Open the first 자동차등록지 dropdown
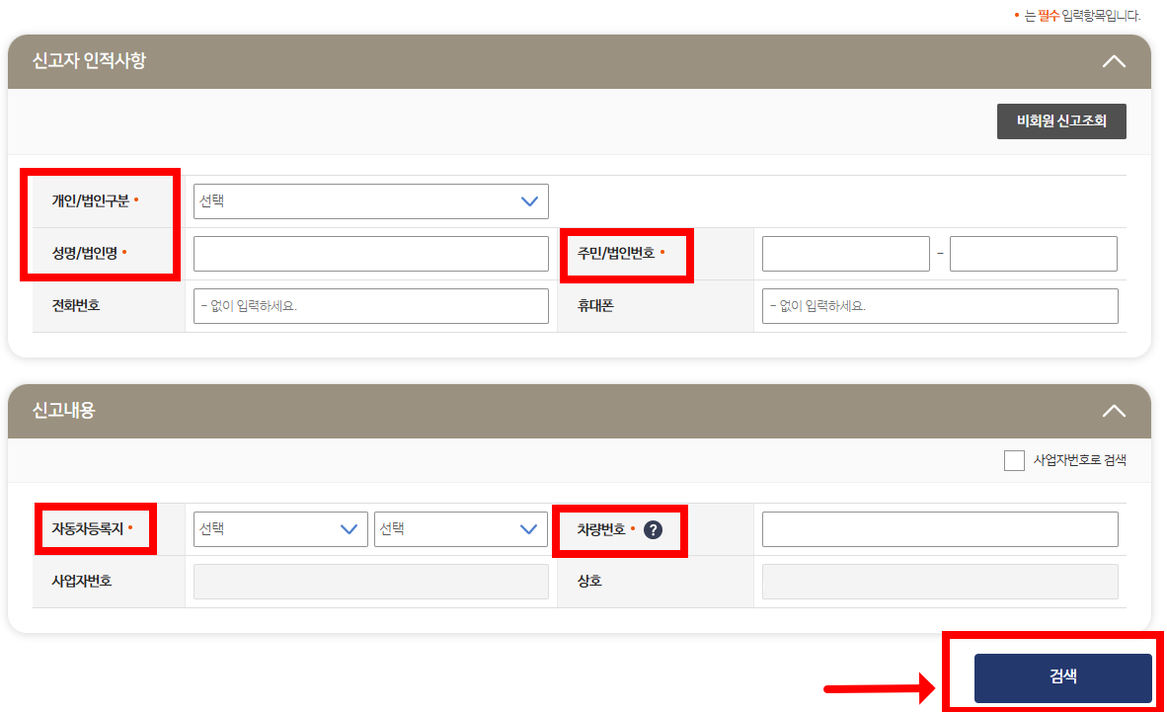The height and width of the screenshot is (712, 1167). (x=280, y=529)
